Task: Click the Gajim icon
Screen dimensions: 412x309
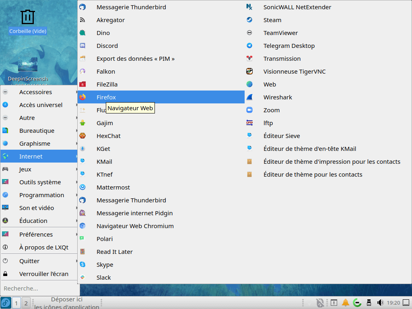Action: [x=82, y=123]
